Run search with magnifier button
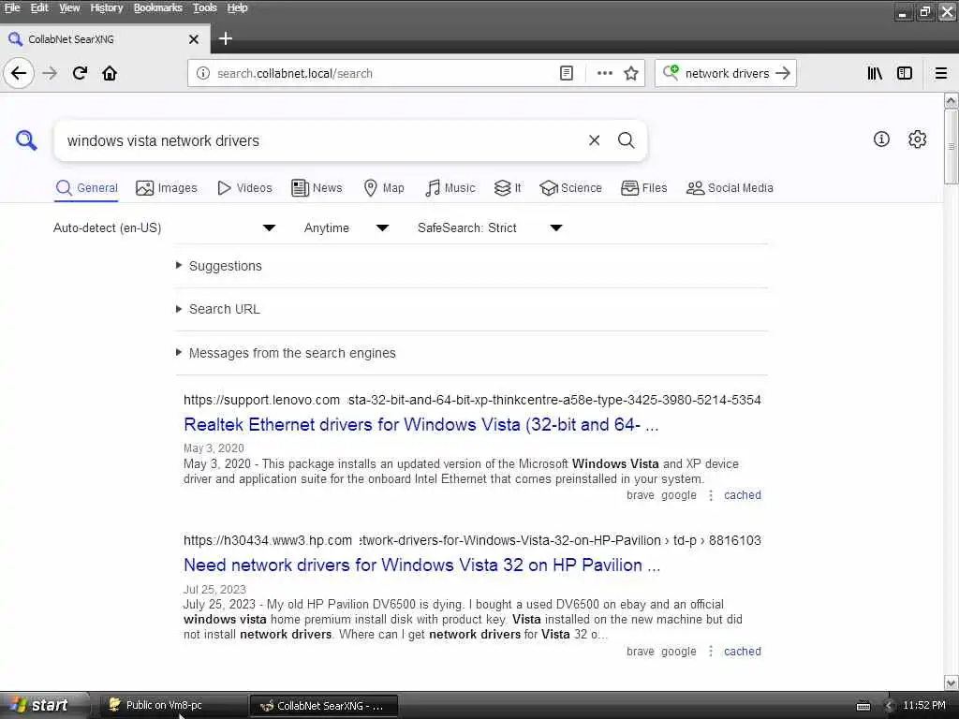 (626, 140)
